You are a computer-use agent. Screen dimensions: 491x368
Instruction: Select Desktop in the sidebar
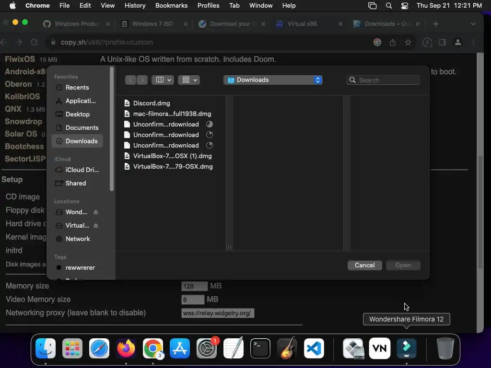pos(77,115)
